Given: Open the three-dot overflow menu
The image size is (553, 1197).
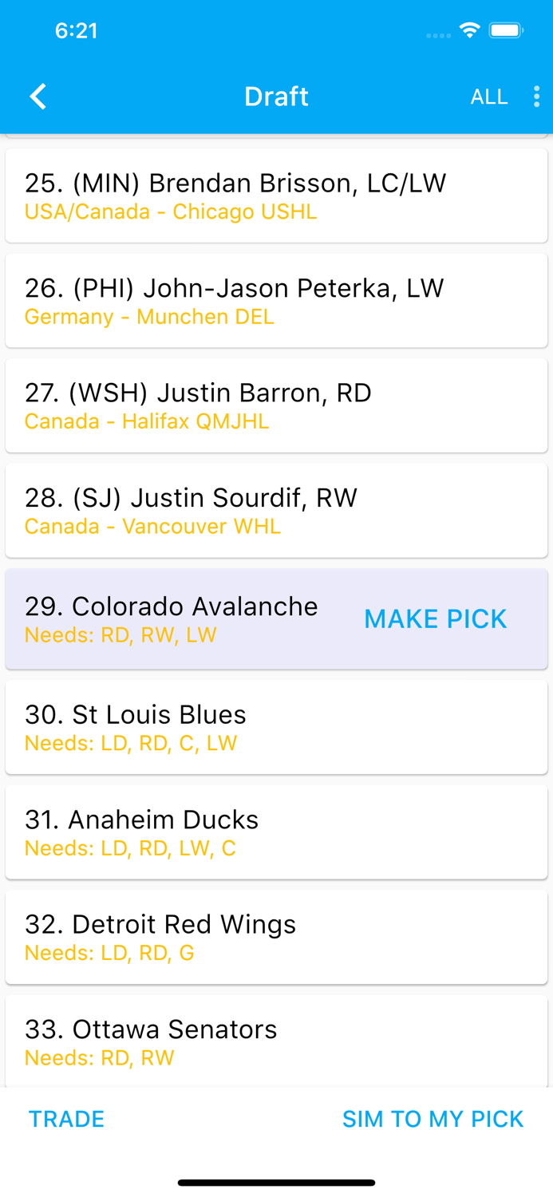Looking at the screenshot, I should click(x=536, y=96).
